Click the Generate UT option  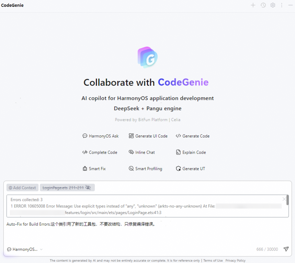(x=190, y=169)
